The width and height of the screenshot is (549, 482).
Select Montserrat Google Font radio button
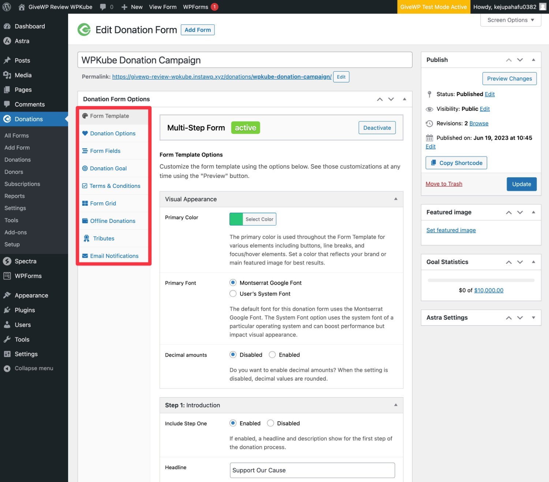click(x=233, y=282)
